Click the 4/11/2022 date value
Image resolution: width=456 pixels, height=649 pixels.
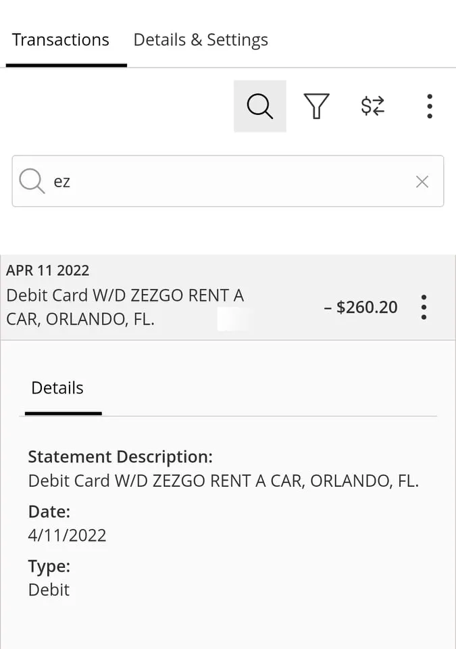point(67,535)
